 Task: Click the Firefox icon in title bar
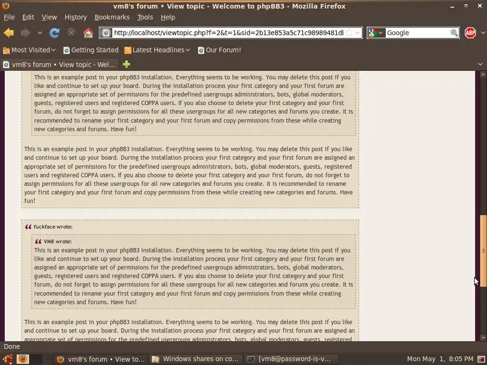pos(6,6)
